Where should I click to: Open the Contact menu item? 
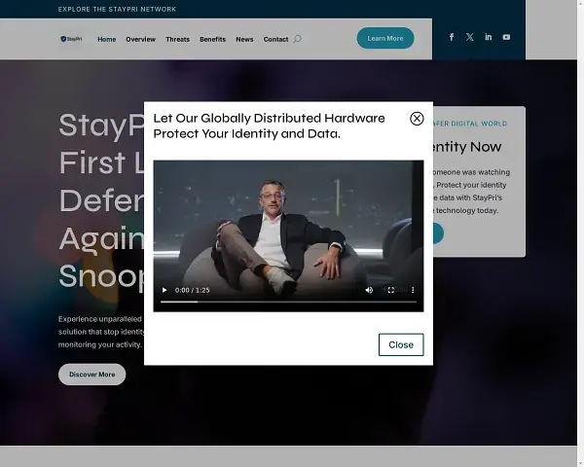(275, 39)
